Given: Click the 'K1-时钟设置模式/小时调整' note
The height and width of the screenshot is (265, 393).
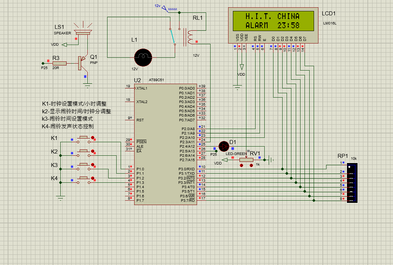Looking at the screenshot, I should [75, 104].
